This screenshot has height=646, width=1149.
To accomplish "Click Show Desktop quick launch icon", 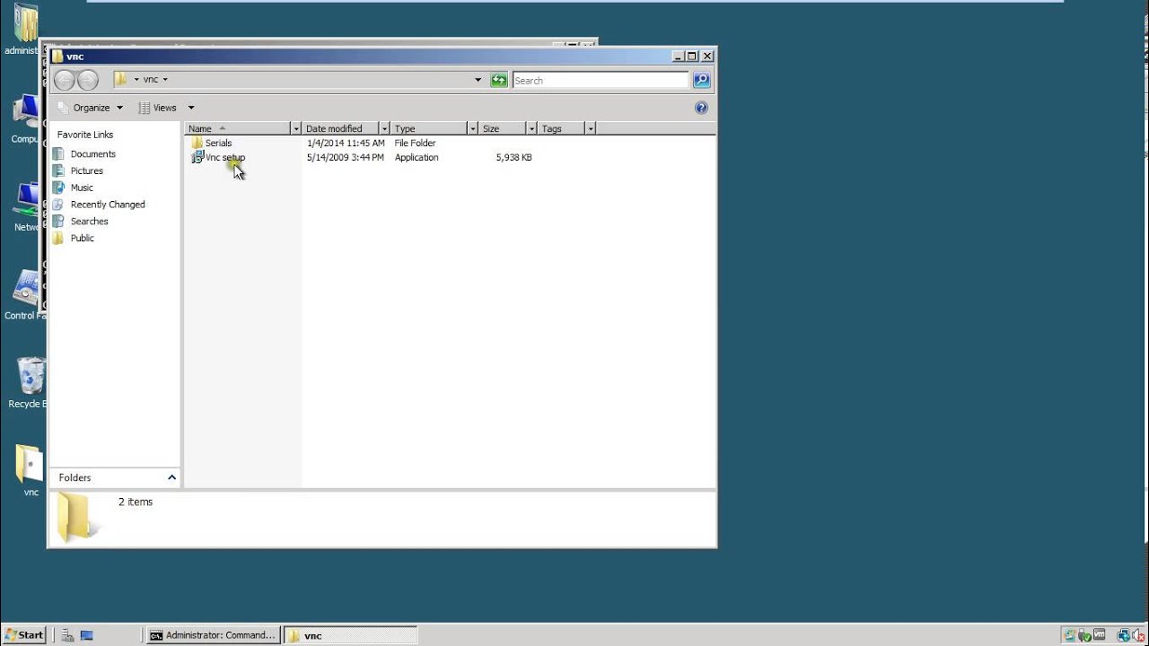I will 87,635.
